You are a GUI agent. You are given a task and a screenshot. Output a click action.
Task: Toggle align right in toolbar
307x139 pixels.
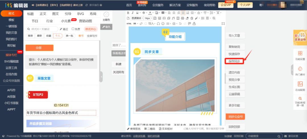(179, 13)
